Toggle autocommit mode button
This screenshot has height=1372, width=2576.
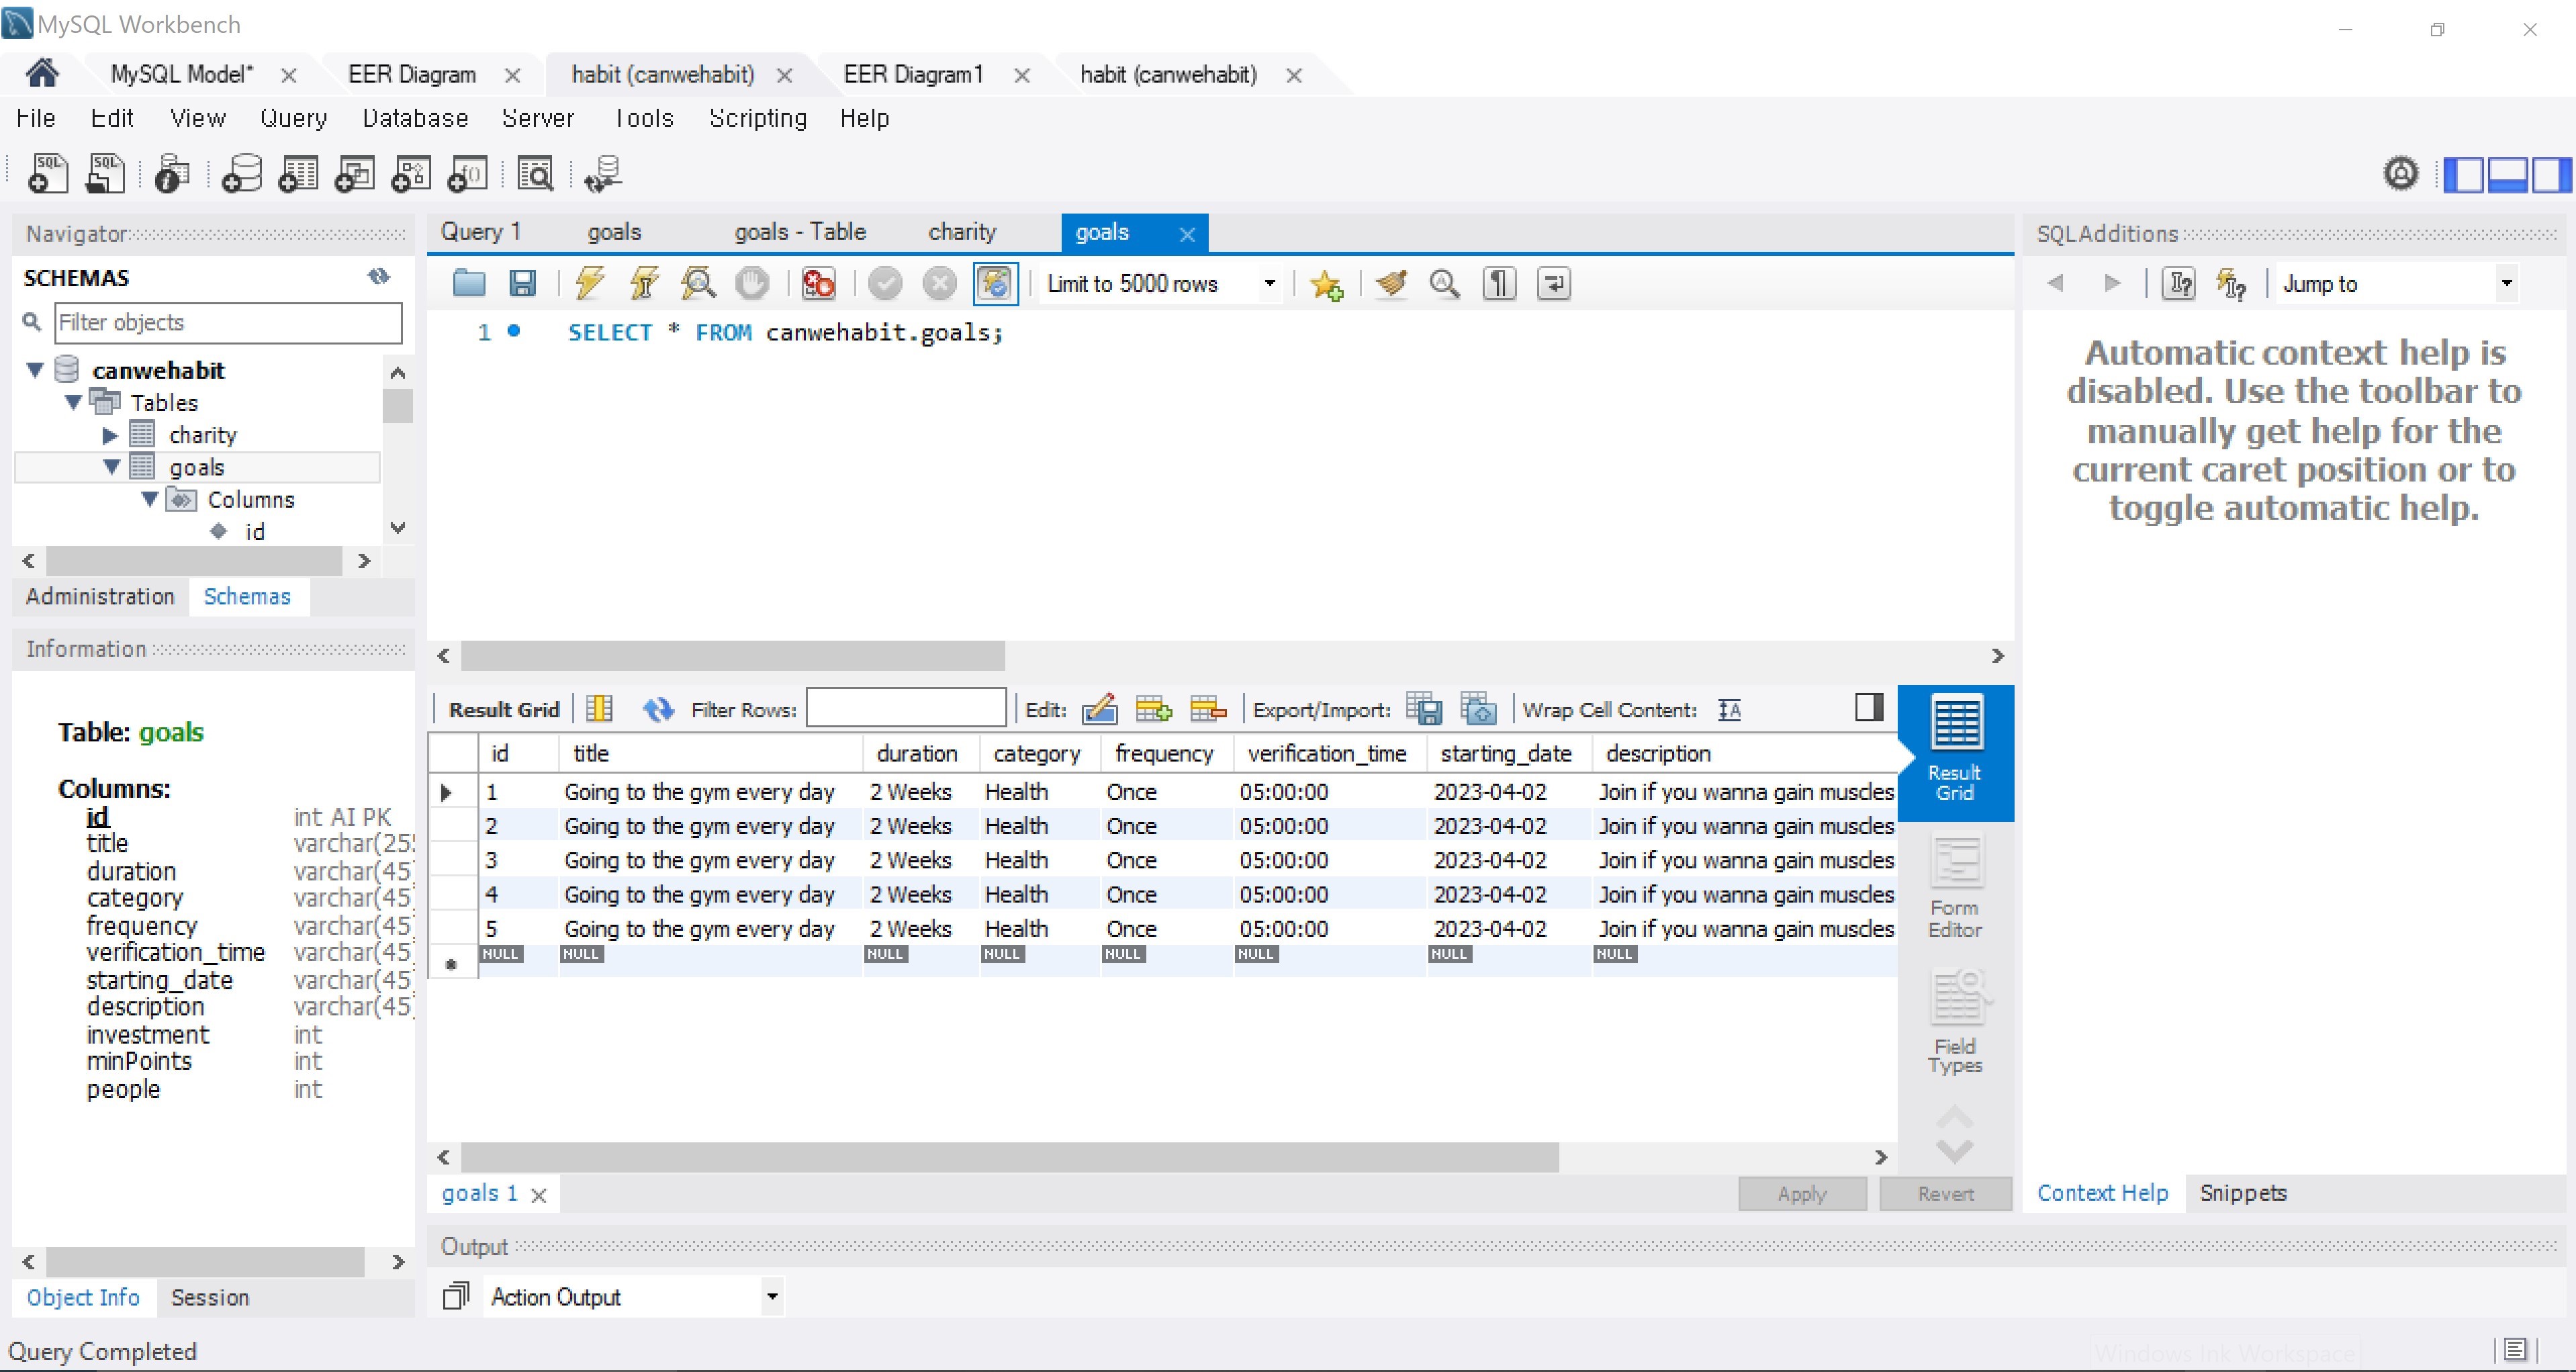click(x=995, y=284)
